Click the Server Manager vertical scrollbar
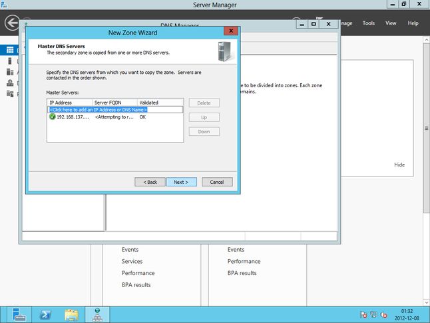This screenshot has width=430, height=323. point(427,128)
